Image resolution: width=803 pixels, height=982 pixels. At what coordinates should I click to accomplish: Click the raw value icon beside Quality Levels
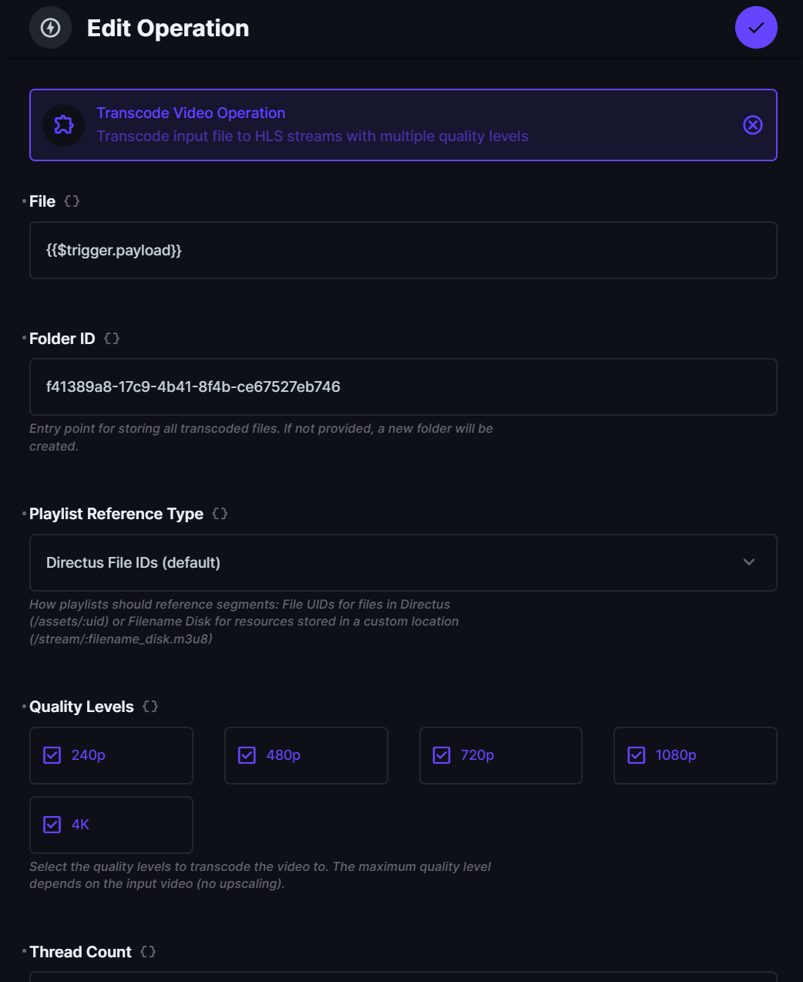coord(150,706)
